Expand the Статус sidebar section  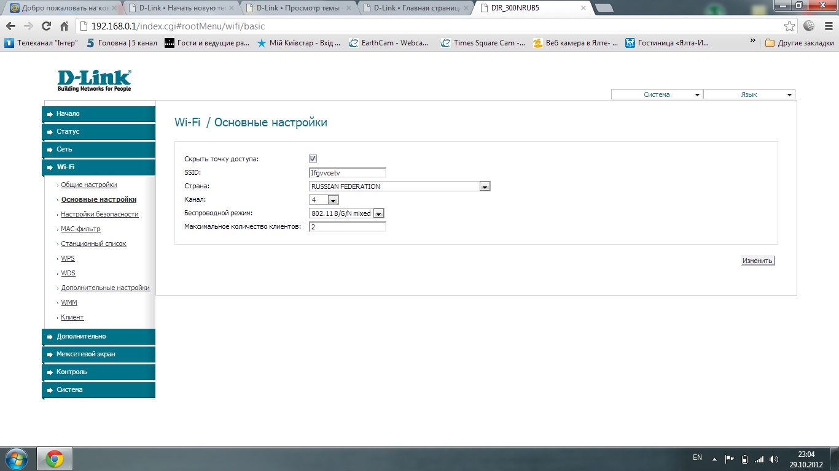99,132
